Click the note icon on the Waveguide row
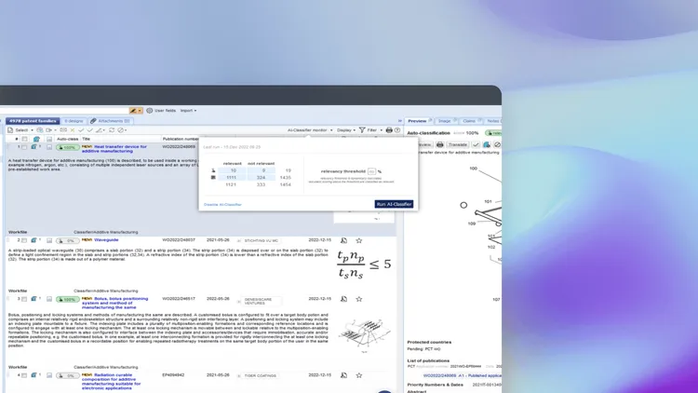Image resolution: width=698 pixels, height=393 pixels. (49, 240)
